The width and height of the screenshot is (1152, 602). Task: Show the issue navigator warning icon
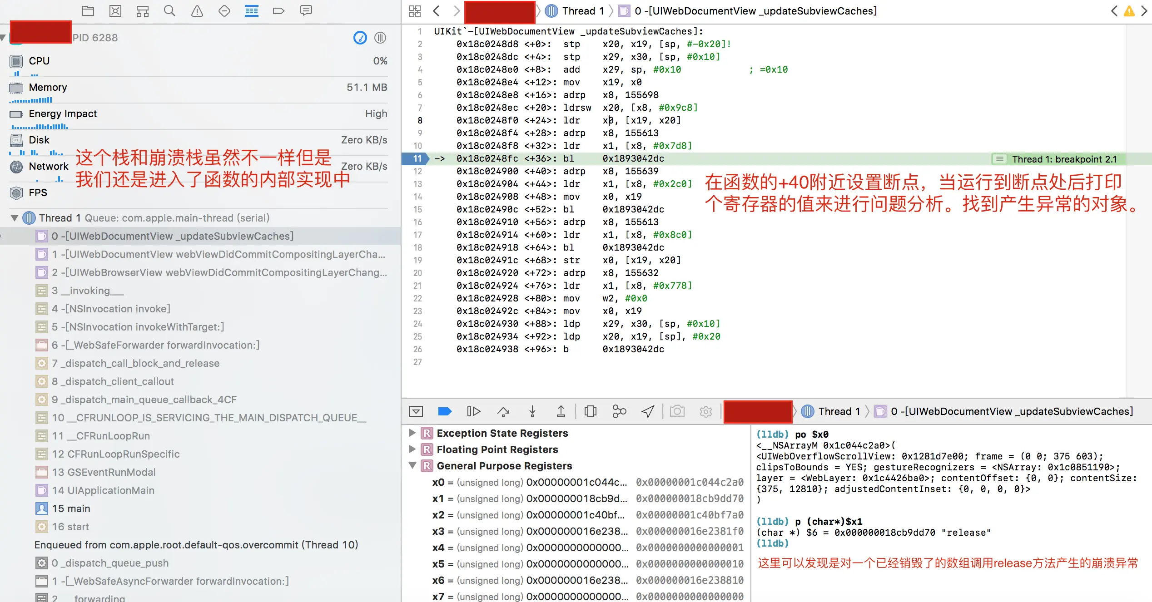(197, 11)
